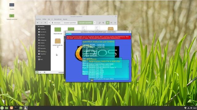Open the volume tray icon
The height and width of the screenshot is (110, 197).
[191, 108]
